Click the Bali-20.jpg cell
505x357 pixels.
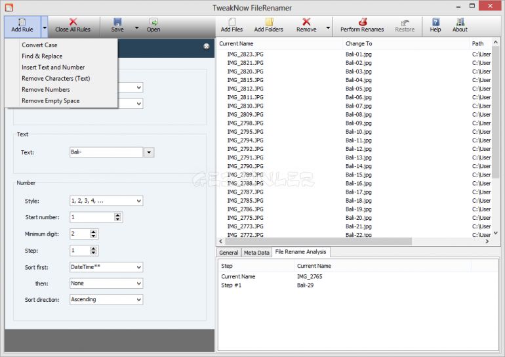(x=359, y=218)
